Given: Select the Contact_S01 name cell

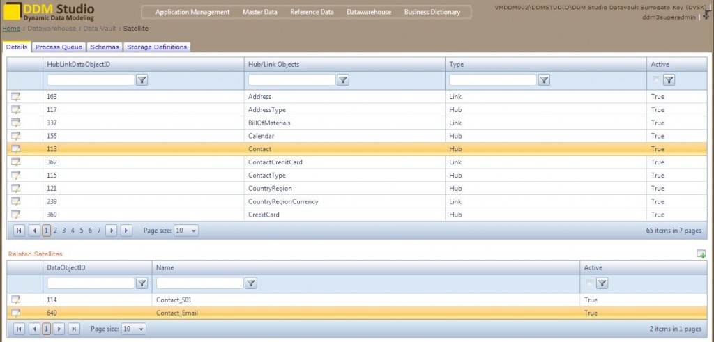Looking at the screenshot, I should click(x=366, y=300).
